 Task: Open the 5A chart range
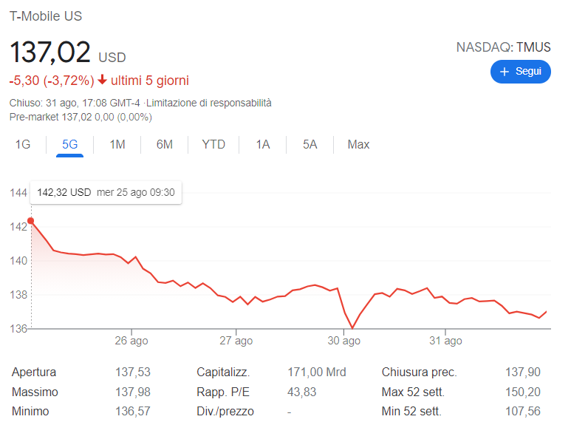[310, 145]
